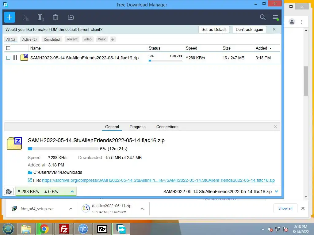
Task: Sort downloads by the Name column header
Action: [88, 48]
